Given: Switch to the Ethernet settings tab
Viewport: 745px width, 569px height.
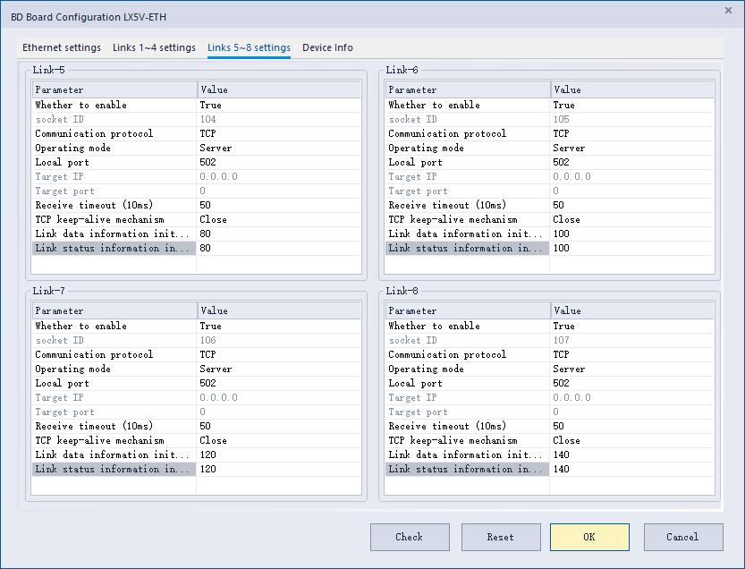Looking at the screenshot, I should [62, 47].
